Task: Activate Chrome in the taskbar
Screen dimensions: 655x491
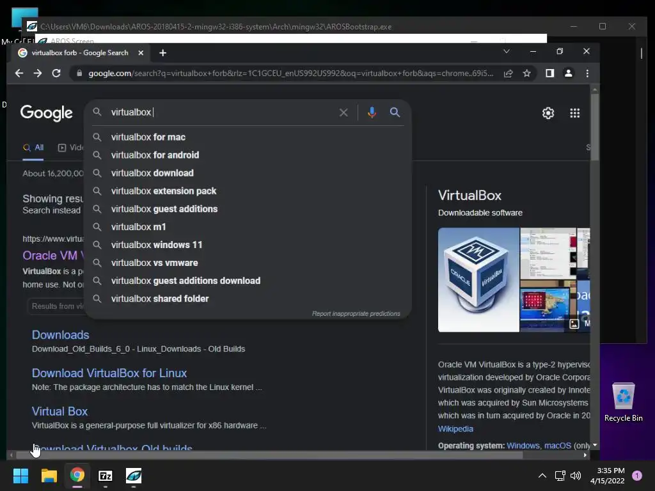Action: point(77,476)
